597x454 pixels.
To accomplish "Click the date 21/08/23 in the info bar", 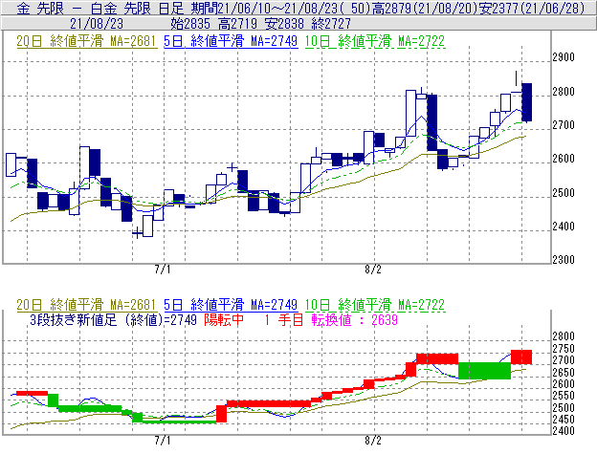I will 97,24.
